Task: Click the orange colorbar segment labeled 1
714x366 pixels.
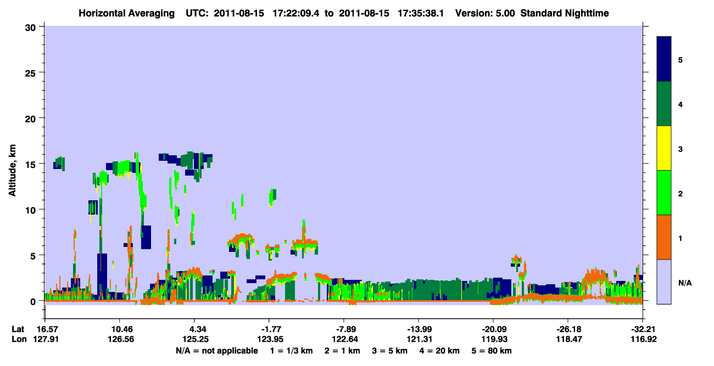Action: (664, 237)
